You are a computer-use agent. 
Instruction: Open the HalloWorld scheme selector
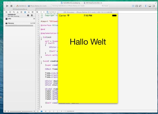pos(21,6)
